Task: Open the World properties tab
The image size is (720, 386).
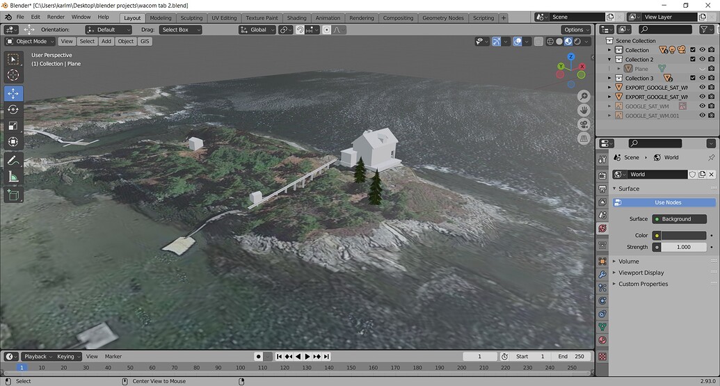Action: 602,229
